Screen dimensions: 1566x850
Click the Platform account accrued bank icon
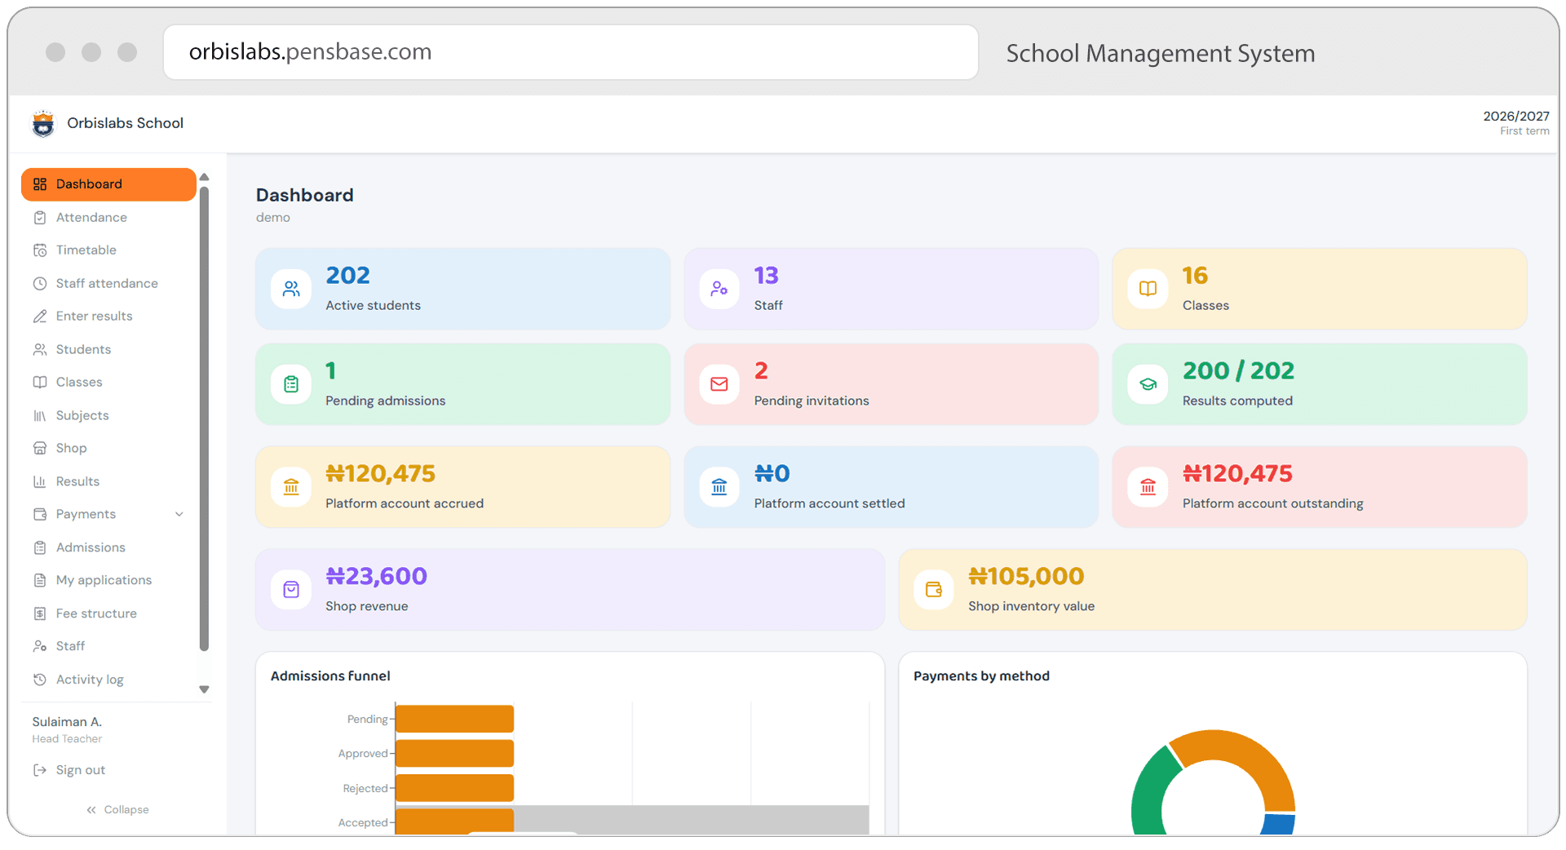pyautogui.click(x=291, y=487)
